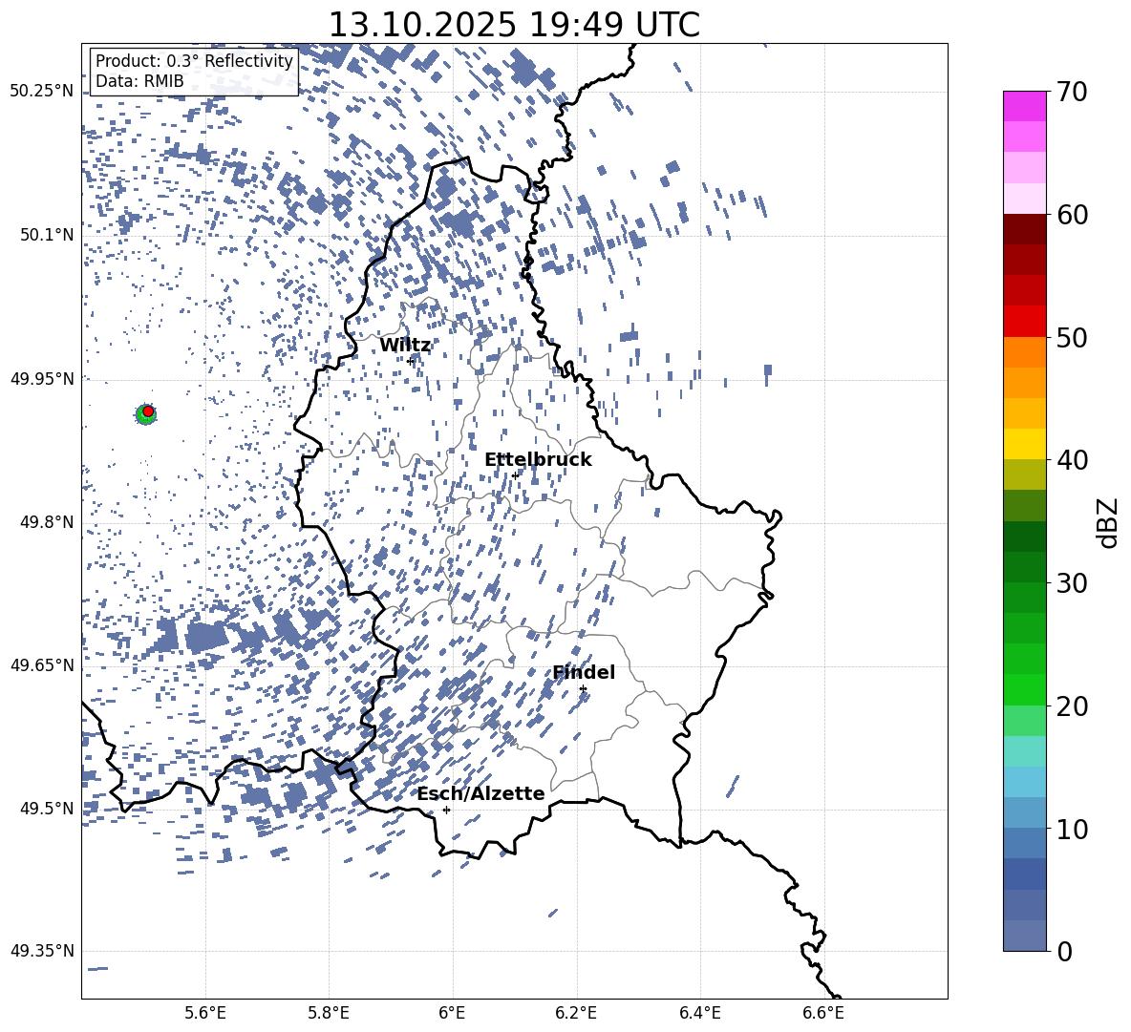Click the colorbar tick label 30
The height and width of the screenshot is (1032, 1131).
point(1072,583)
